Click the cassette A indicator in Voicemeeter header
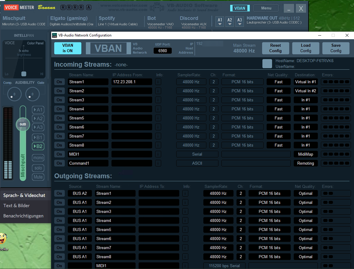This screenshot has width=354, height=269. [89, 8]
